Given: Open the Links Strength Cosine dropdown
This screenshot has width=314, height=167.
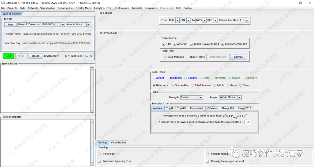Looking at the screenshot, I should (201, 97).
